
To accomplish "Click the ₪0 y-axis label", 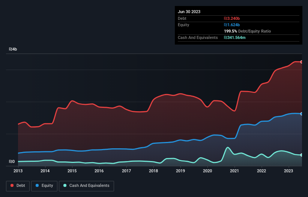I will click(x=12, y=161).
